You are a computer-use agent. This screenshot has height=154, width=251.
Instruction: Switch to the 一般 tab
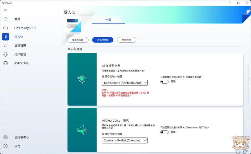pyautogui.click(x=109, y=20)
